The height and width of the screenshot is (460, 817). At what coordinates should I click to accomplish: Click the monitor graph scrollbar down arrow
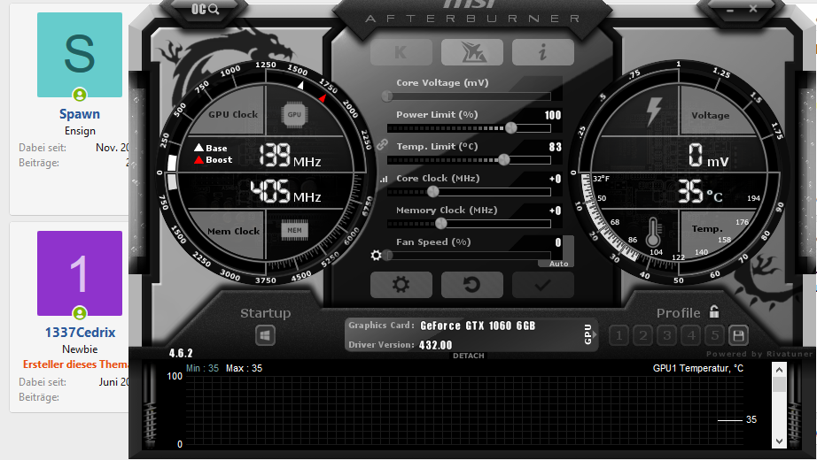(779, 441)
